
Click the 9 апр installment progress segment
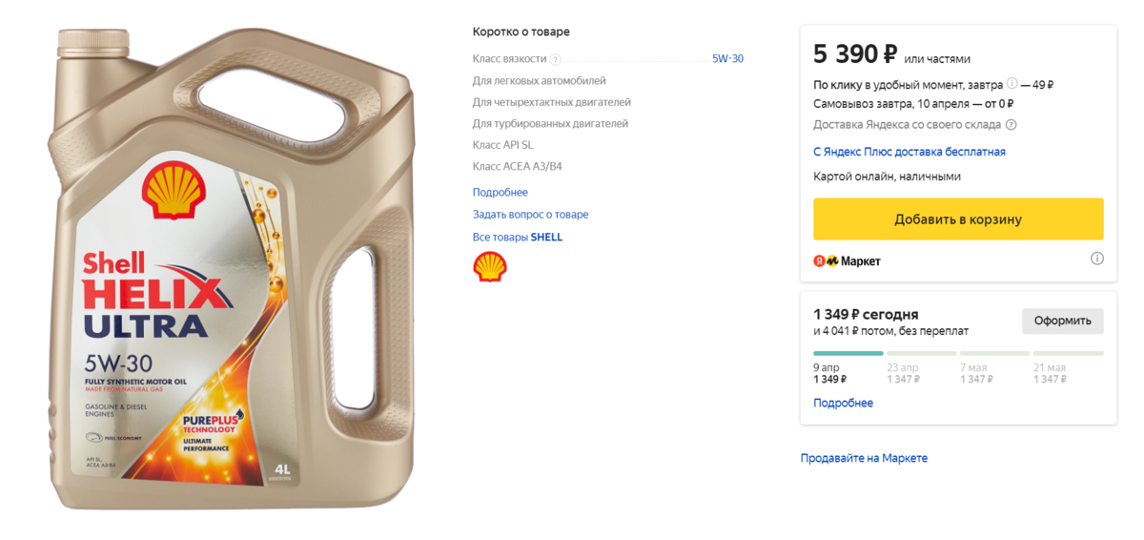pyautogui.click(x=848, y=354)
